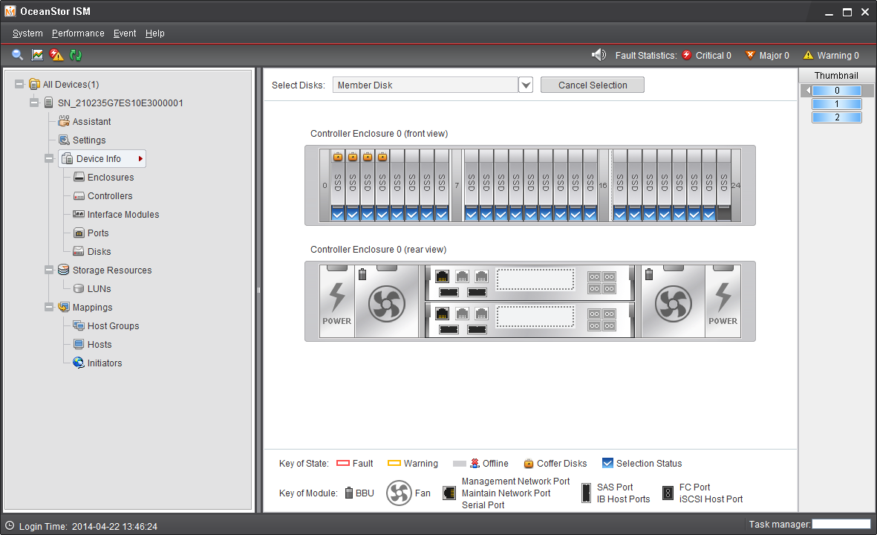877x535 pixels.
Task: Toggle selection checkbox of first SSD disk
Action: point(337,214)
